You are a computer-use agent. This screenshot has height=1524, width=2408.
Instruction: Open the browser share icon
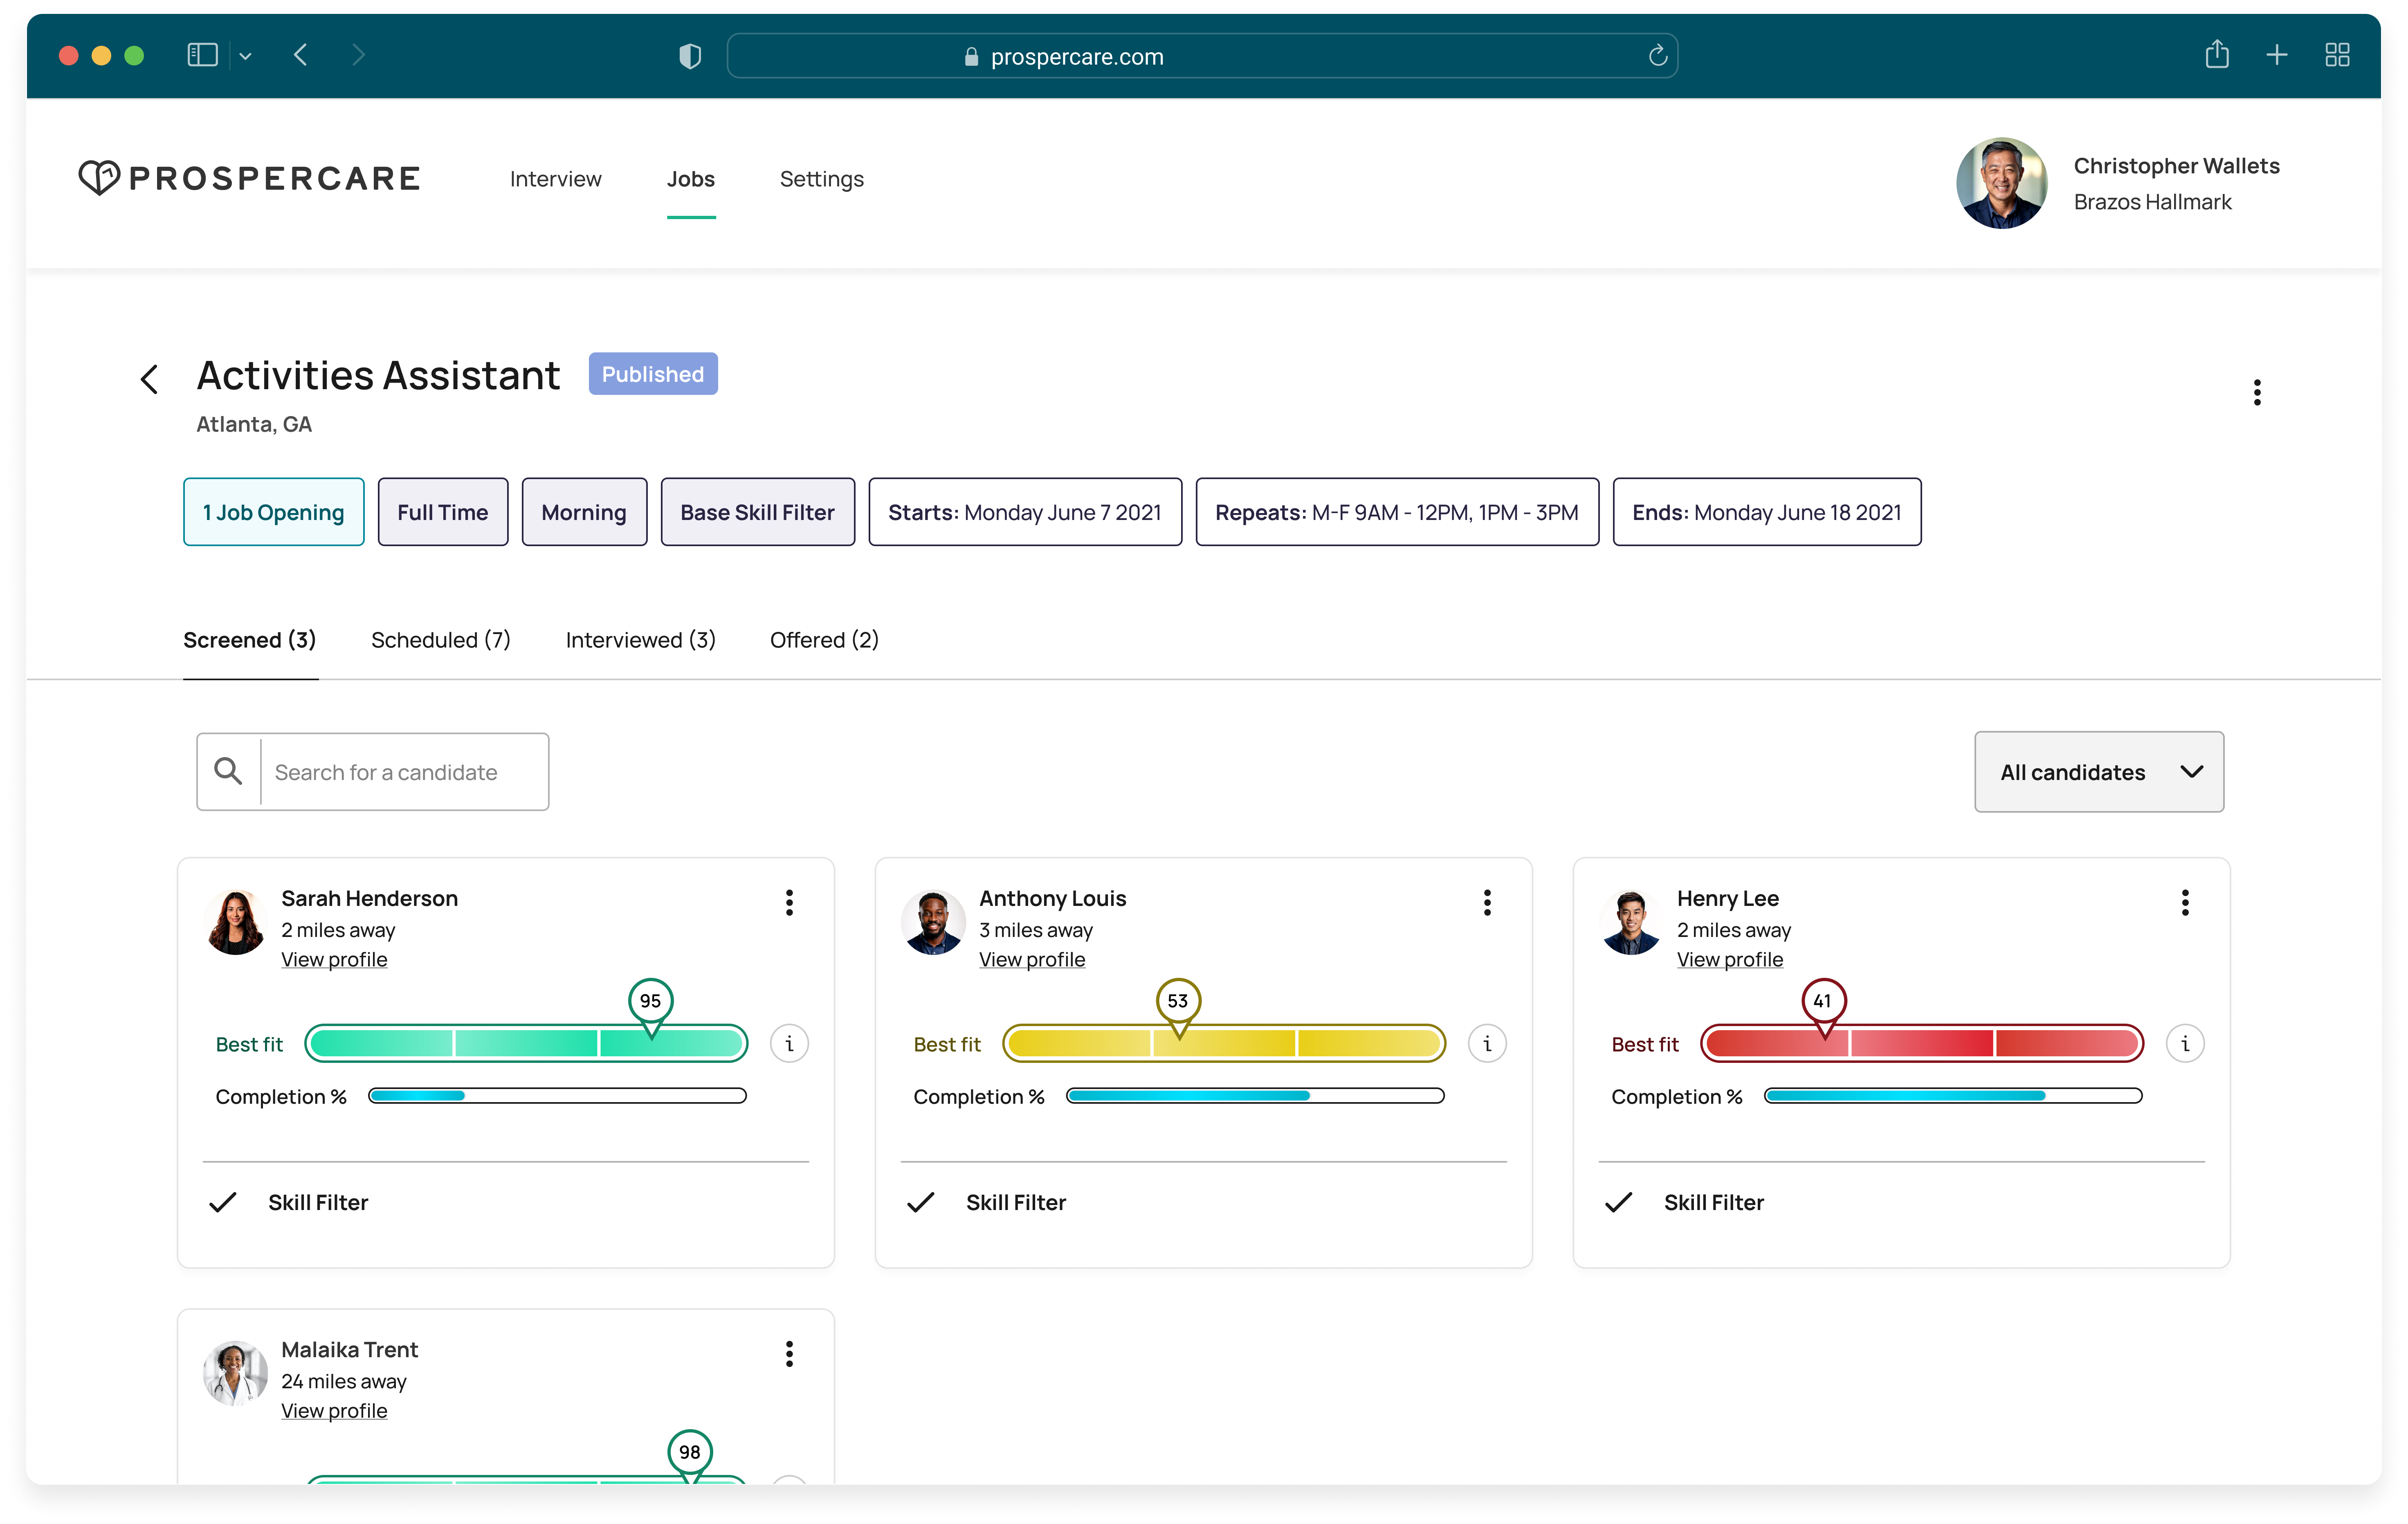pos(2216,54)
